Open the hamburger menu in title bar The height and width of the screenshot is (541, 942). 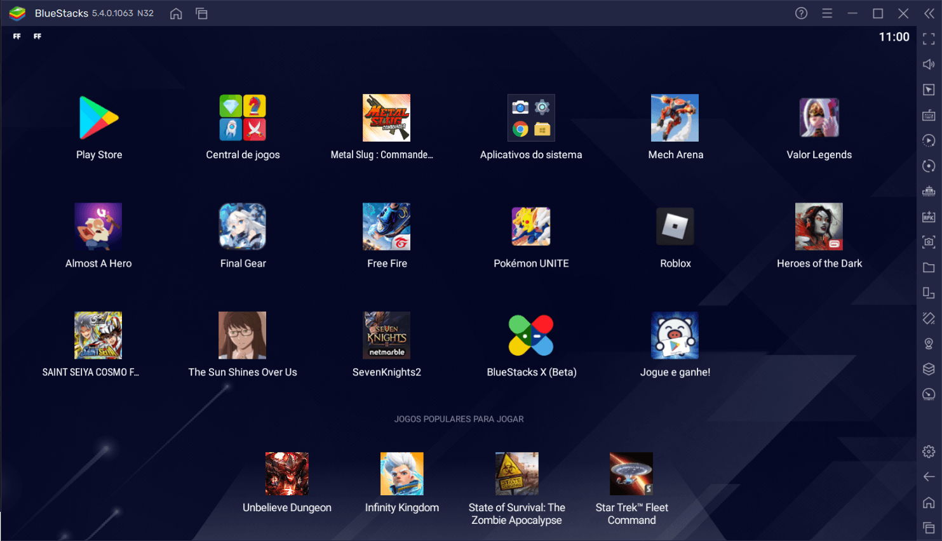click(827, 13)
